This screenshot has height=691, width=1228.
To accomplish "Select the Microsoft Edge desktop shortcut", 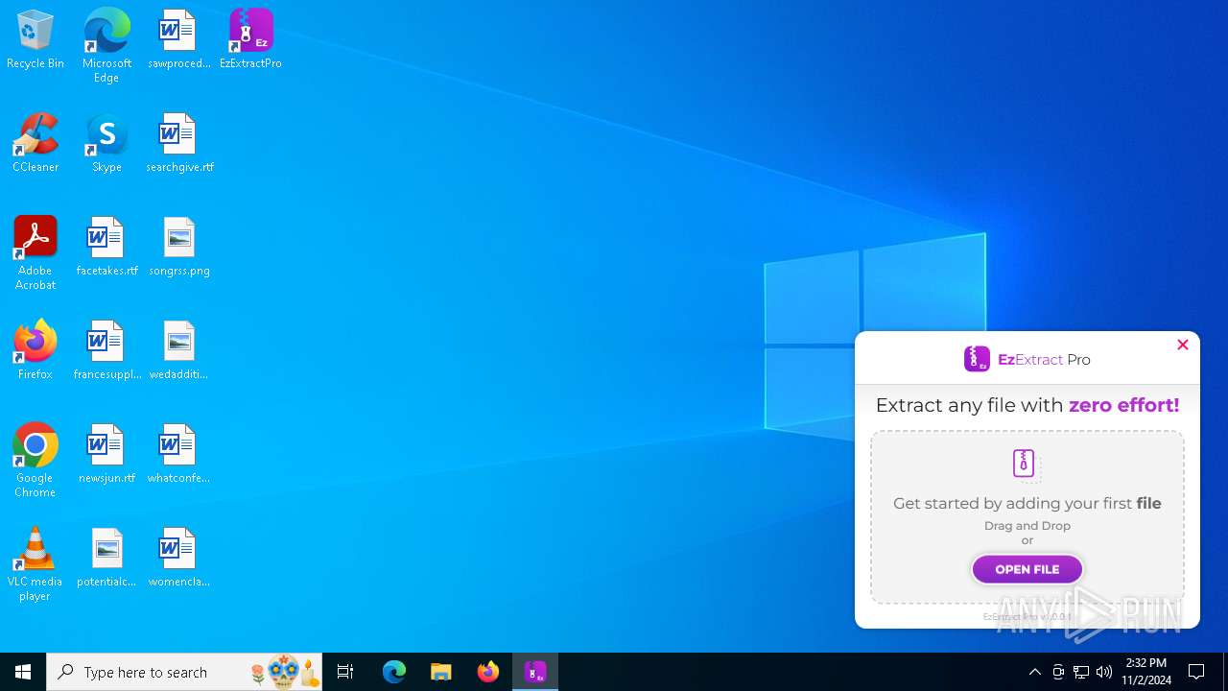I will pos(106,46).
